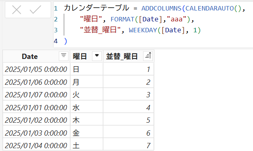Select cell 2025/01/07 0:00:00
This screenshot has width=253, height=151.
(x=36, y=94)
